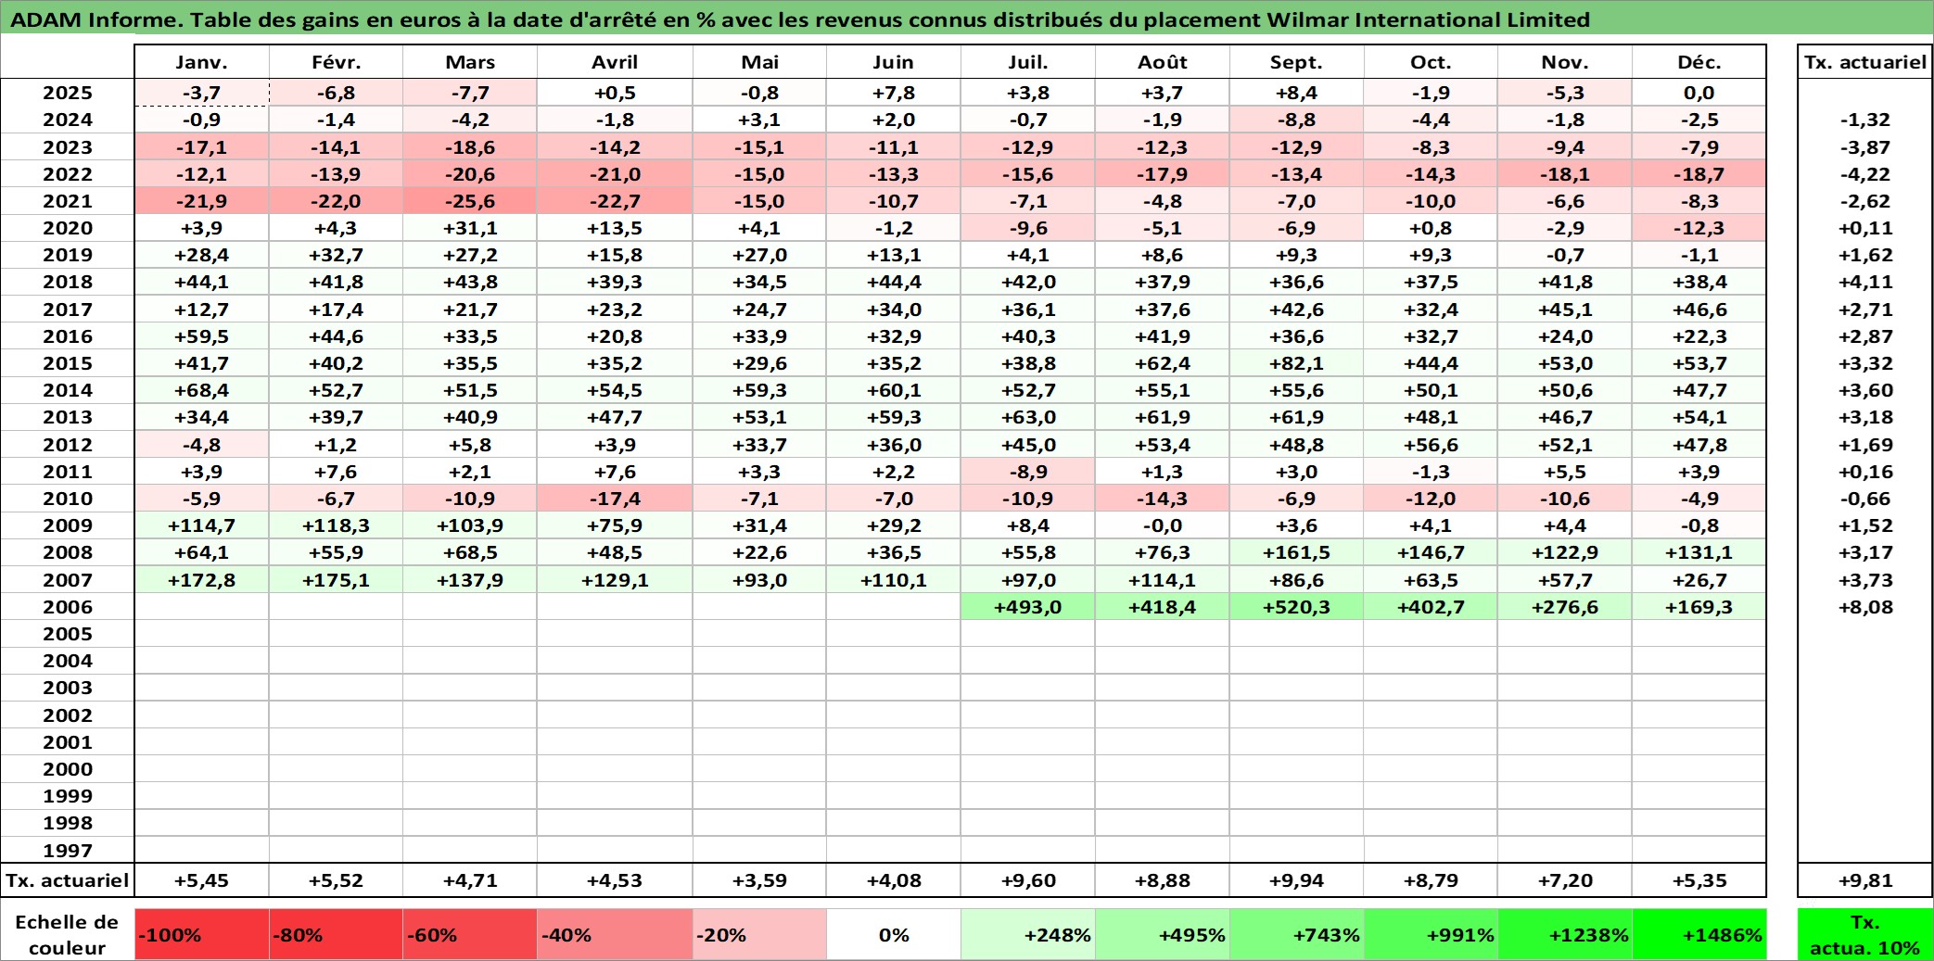Image resolution: width=1934 pixels, height=961 pixels.
Task: Click the -22,7 cell in 2021
Action: pos(615,201)
